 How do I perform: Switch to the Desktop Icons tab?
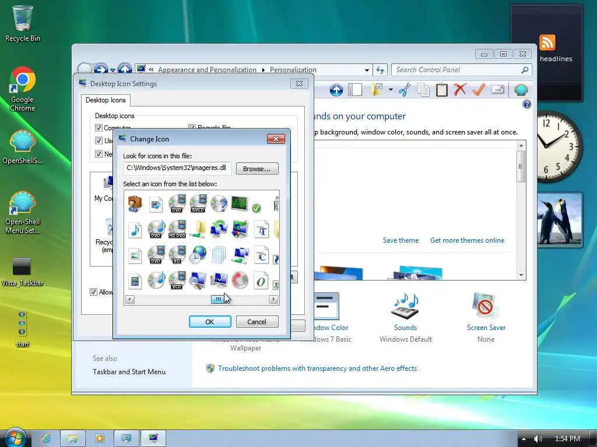click(106, 100)
